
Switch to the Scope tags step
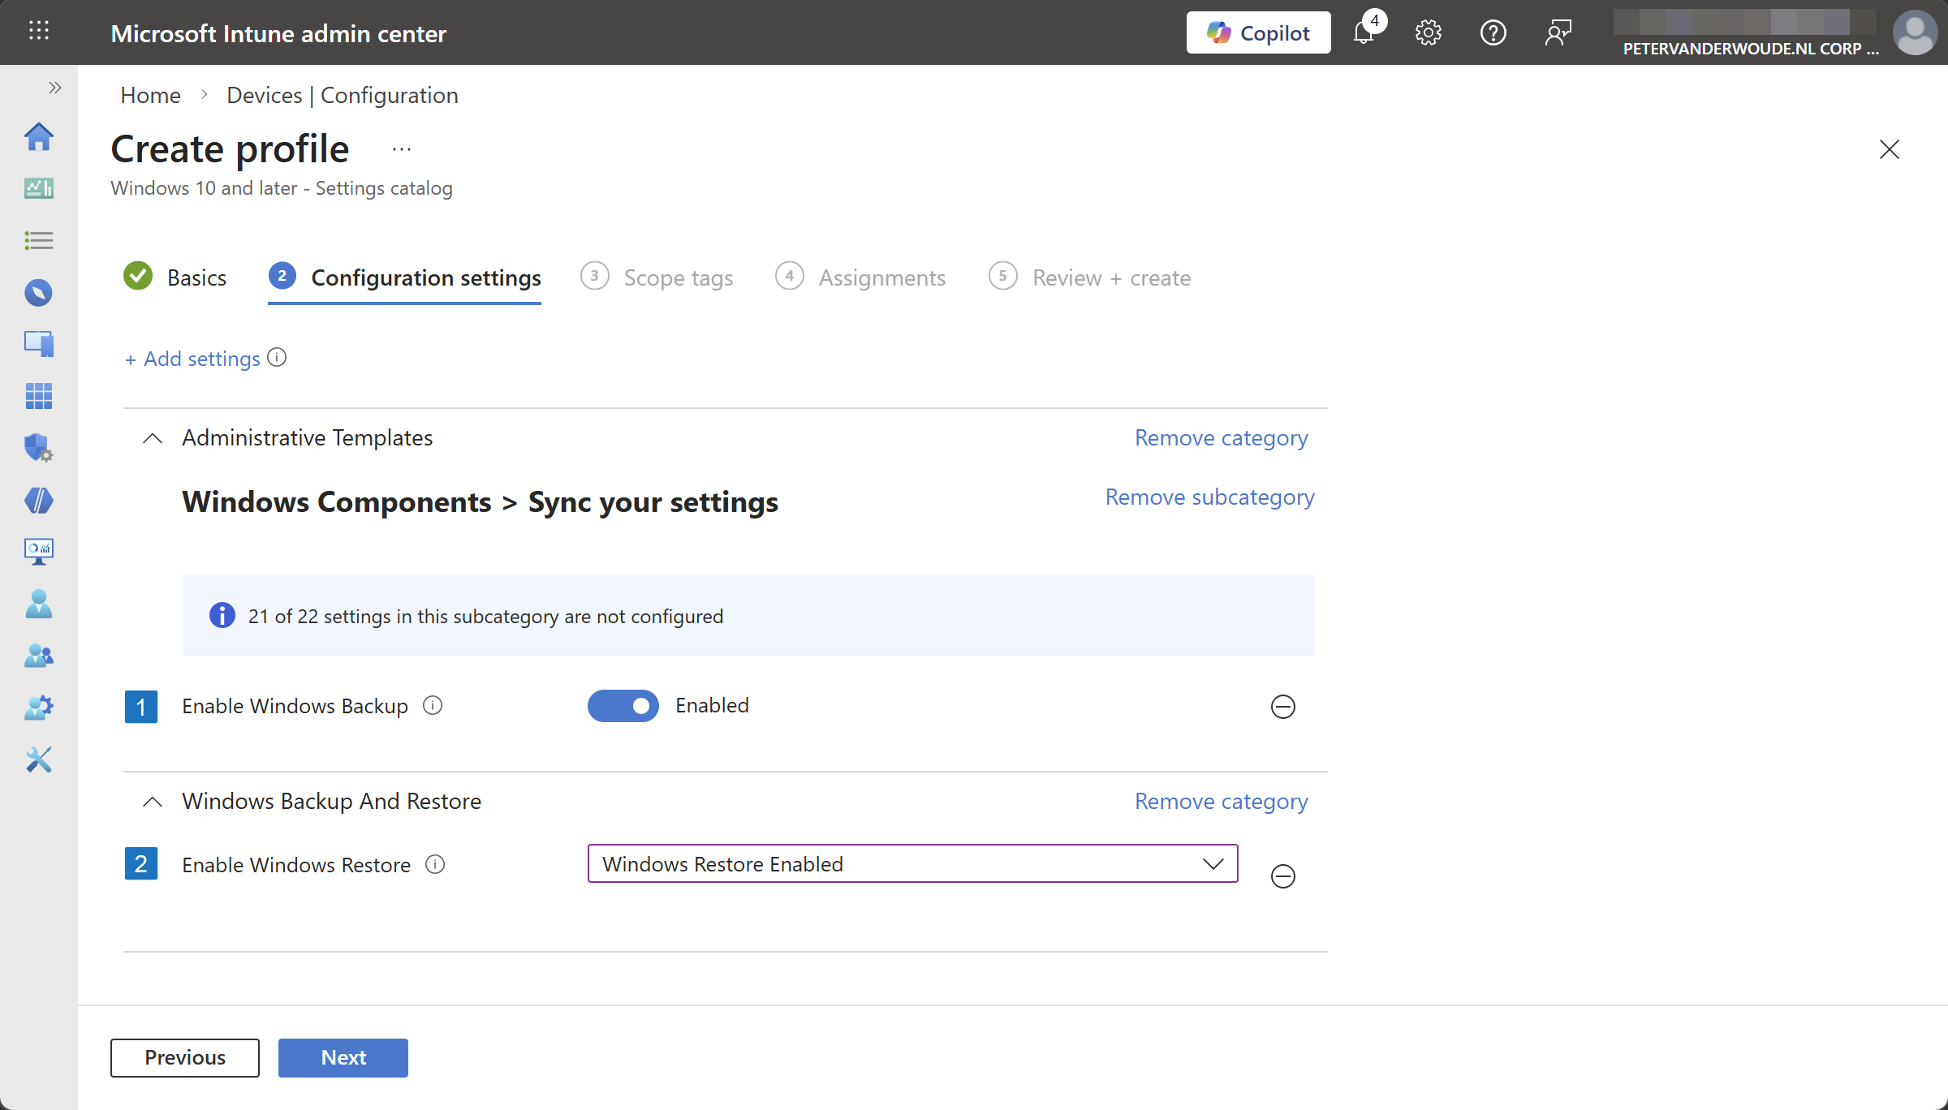678,277
